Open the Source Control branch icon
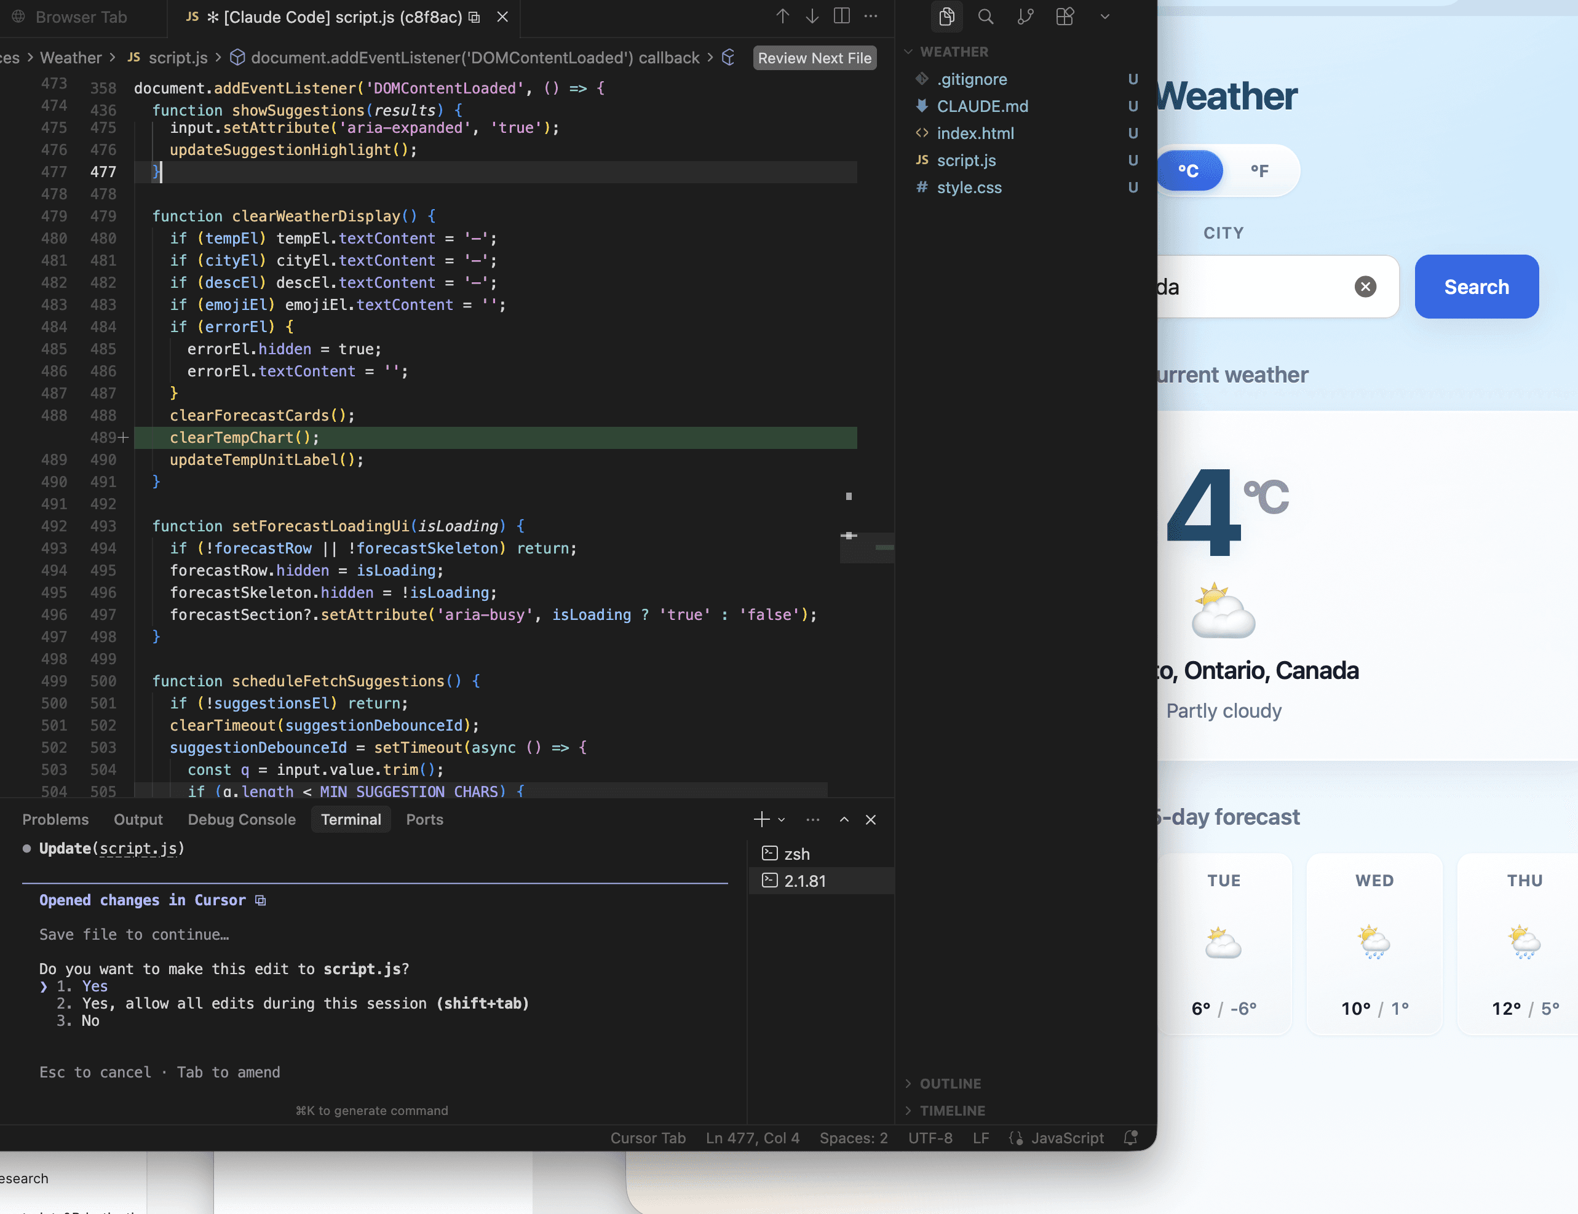This screenshot has width=1578, height=1214. point(1025,17)
